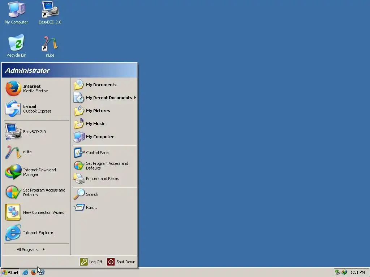Open Control Panel
Screen dimensions: 370x277
coord(105,153)
